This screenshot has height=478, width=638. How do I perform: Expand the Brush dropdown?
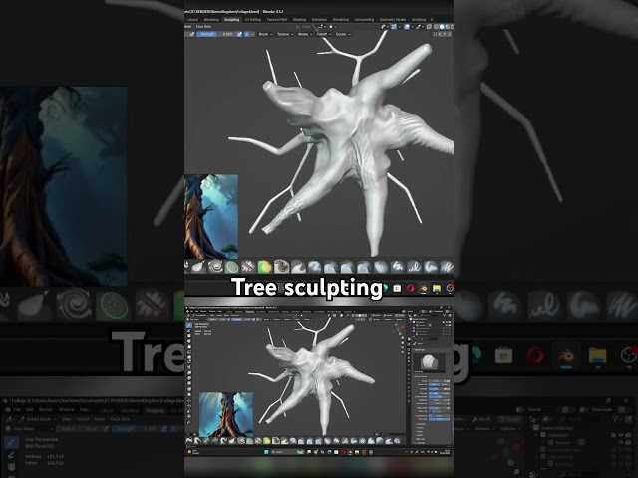pyautogui.click(x=266, y=34)
